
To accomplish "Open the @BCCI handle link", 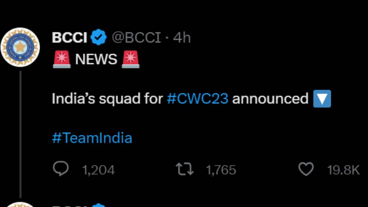I will coord(136,38).
